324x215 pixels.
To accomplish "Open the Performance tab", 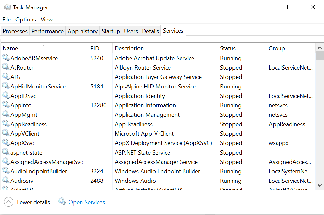I will 47,31.
